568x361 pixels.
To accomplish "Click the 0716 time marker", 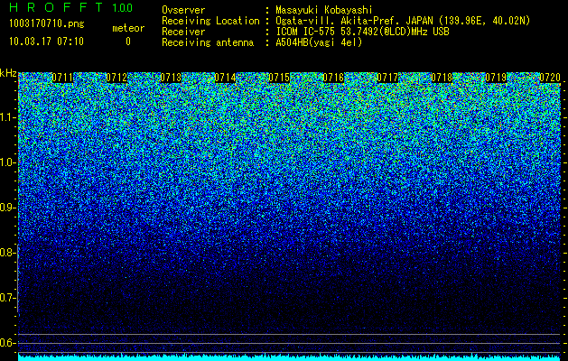I will 333,78.
